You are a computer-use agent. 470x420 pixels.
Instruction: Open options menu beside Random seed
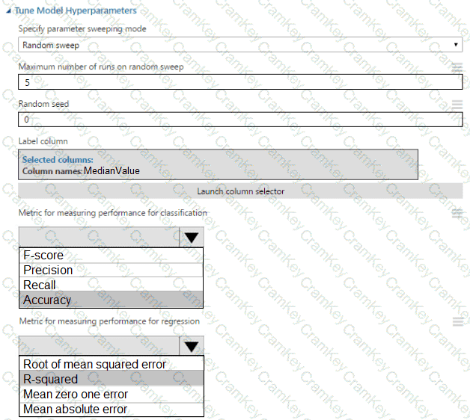click(457, 105)
